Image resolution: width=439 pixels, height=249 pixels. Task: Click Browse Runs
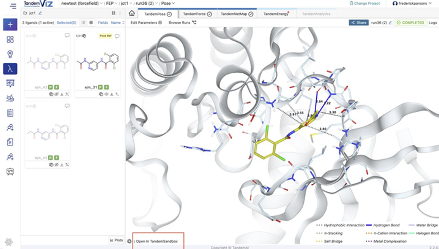point(182,23)
